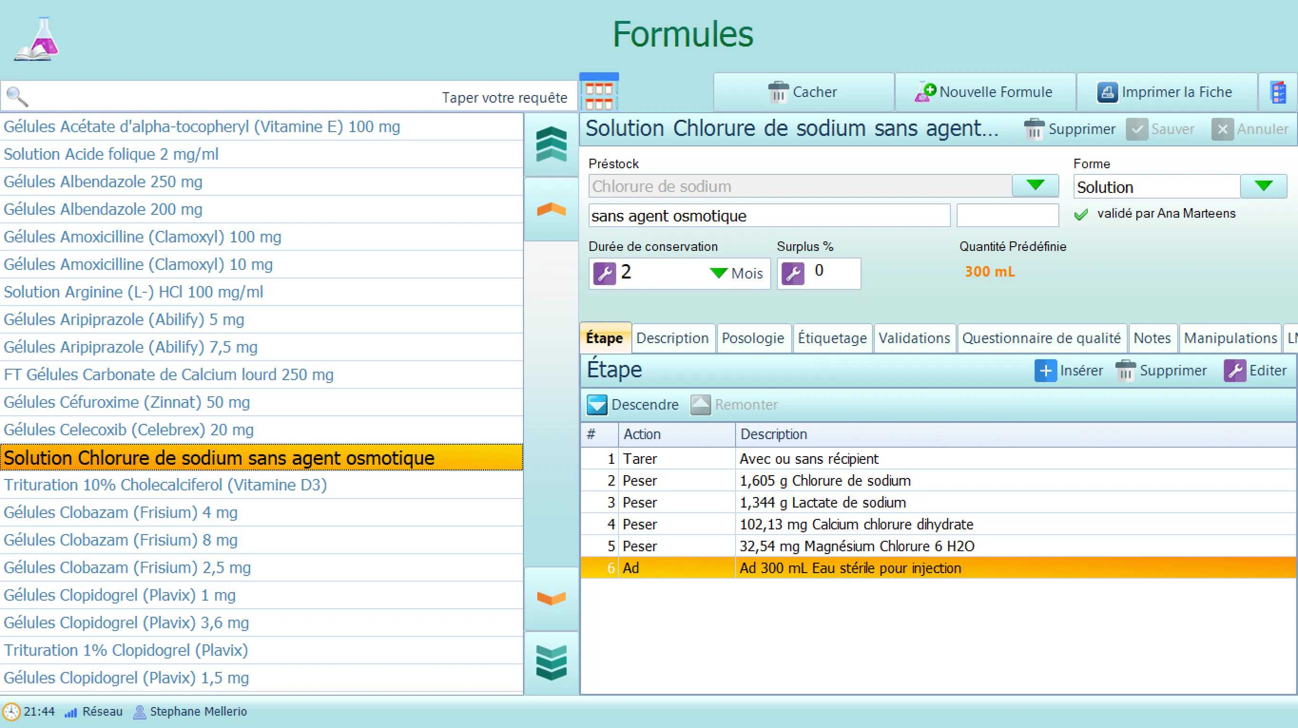1298x728 pixels.
Task: Open the Préstock dropdown arrow
Action: click(1035, 185)
